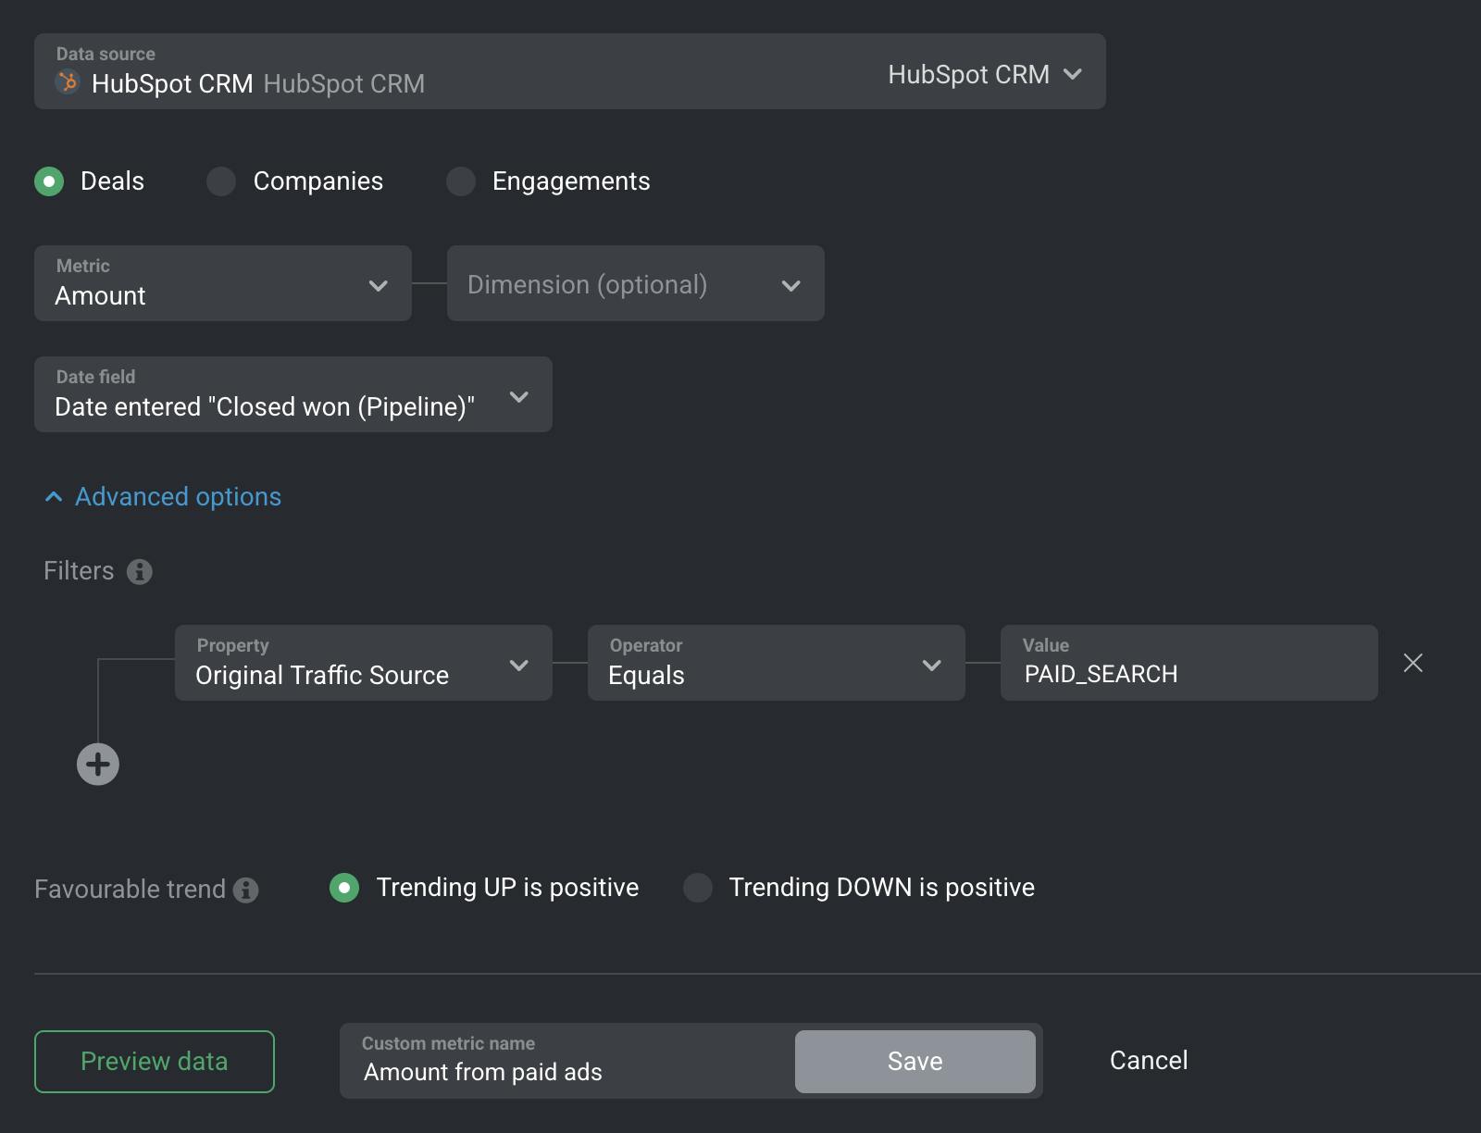Click the HubSpot logo icon in Data source
The image size is (1481, 1133).
pos(68,82)
